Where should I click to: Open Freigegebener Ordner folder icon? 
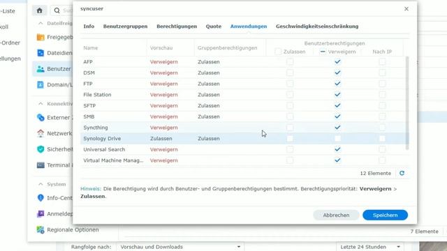(41, 37)
